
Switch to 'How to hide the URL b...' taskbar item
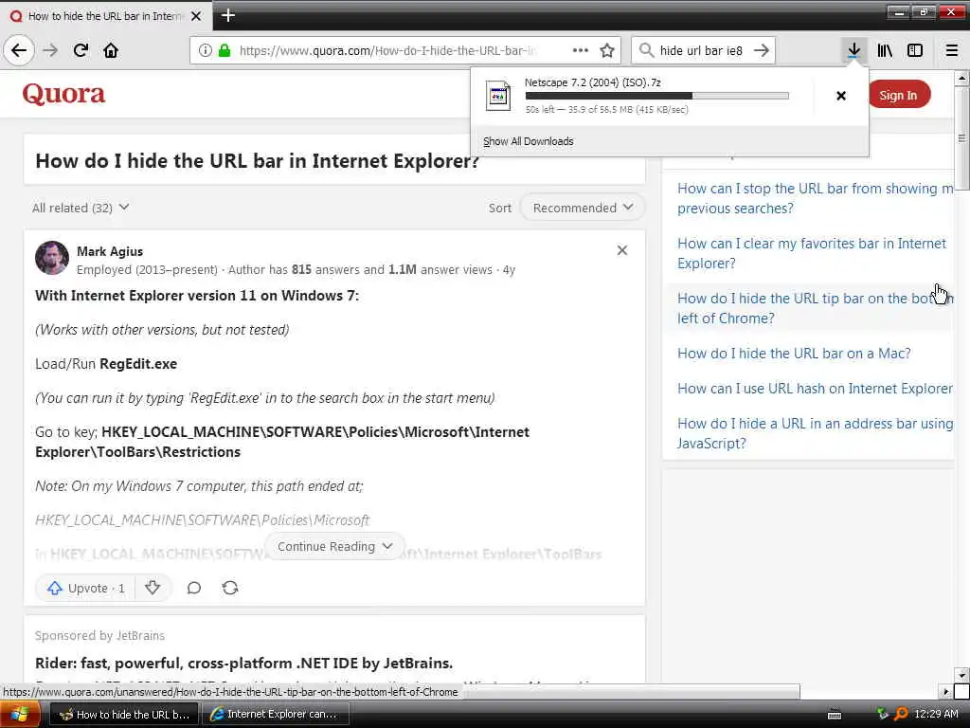tap(124, 715)
